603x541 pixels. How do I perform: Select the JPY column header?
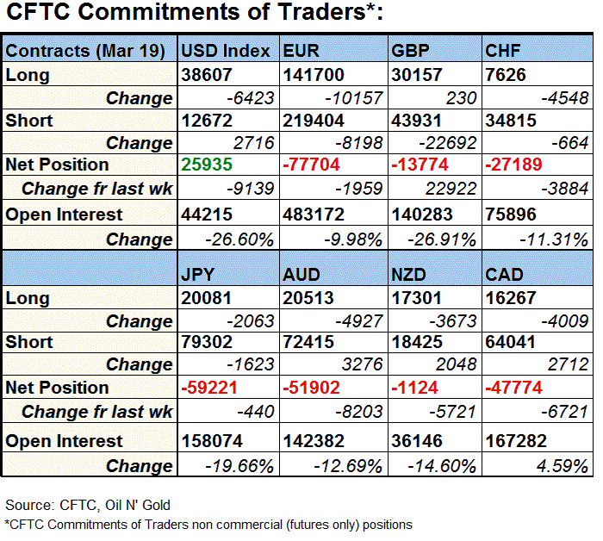coord(199,274)
